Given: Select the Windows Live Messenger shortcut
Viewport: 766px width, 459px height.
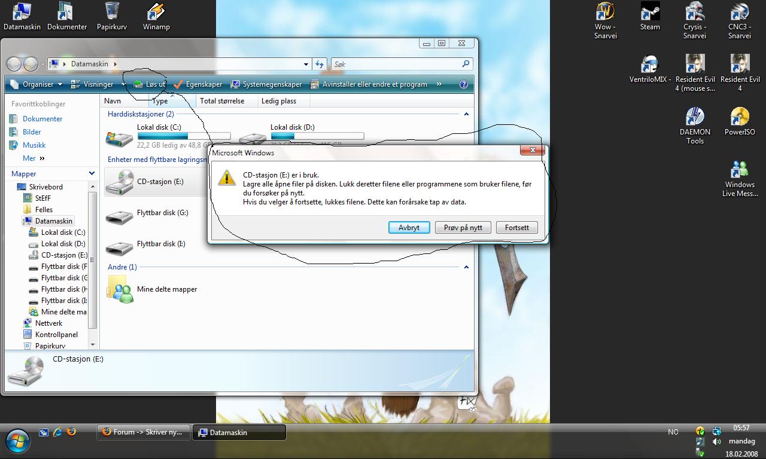Looking at the screenshot, I should 740,179.
